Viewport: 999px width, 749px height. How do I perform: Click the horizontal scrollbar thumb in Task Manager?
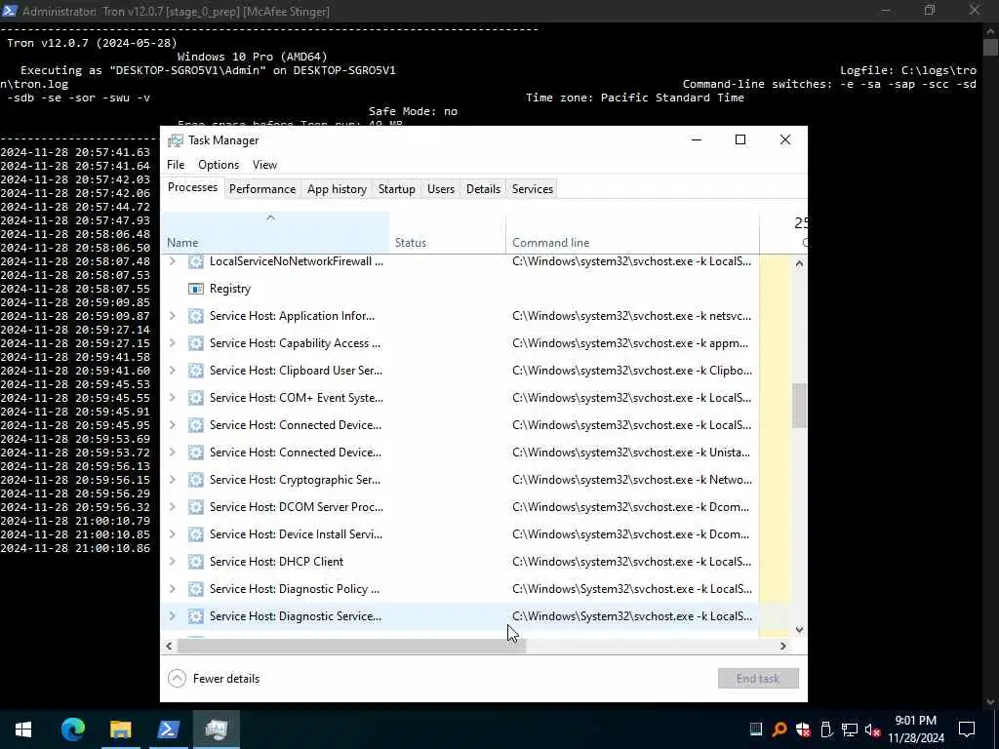pos(351,647)
